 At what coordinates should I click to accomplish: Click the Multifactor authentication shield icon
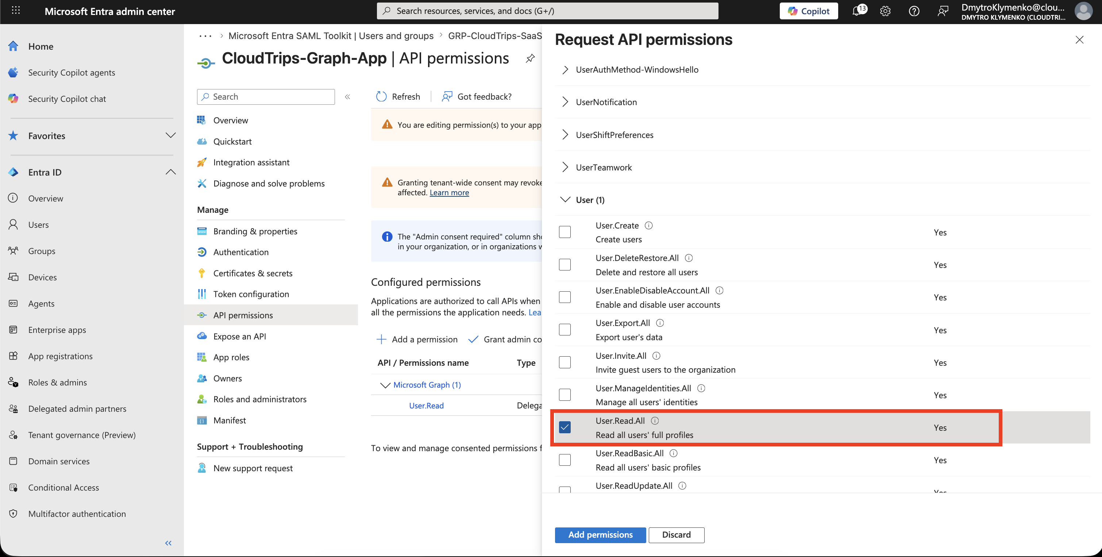[13, 513]
